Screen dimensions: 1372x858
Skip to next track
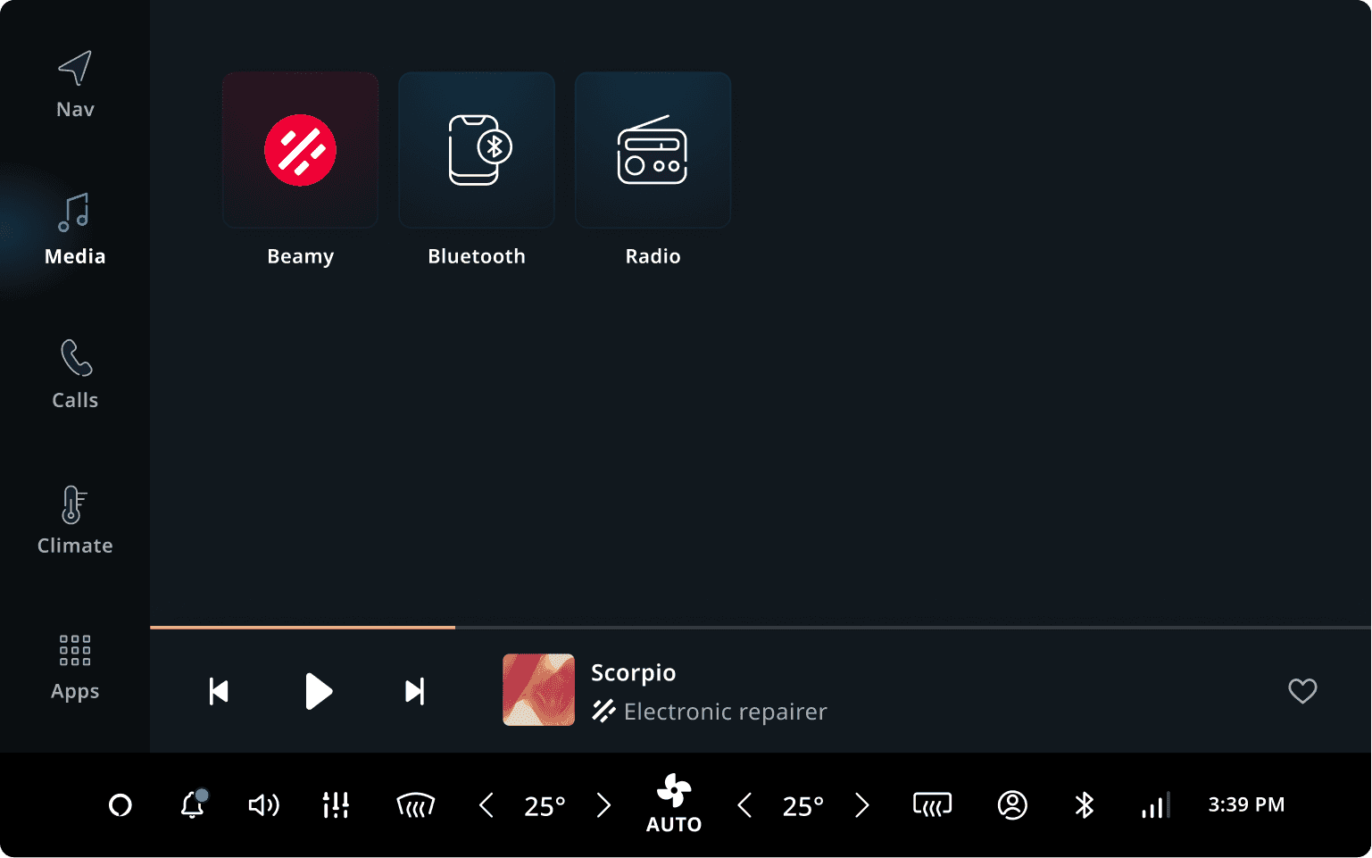point(415,691)
